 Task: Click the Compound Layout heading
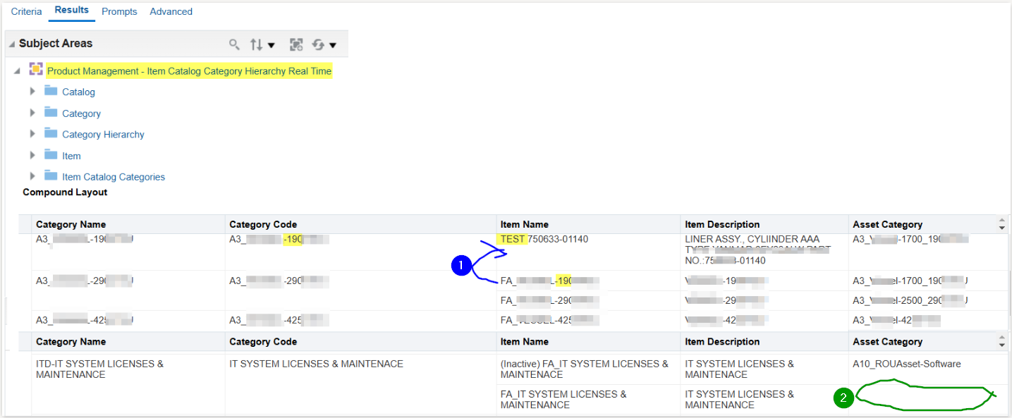[x=65, y=192]
